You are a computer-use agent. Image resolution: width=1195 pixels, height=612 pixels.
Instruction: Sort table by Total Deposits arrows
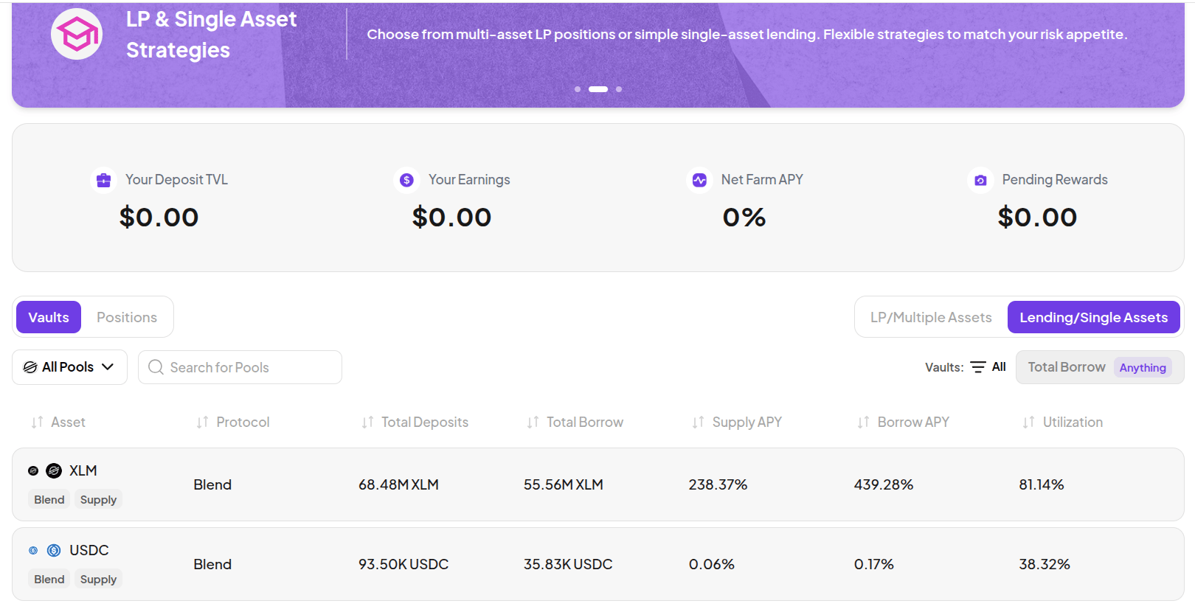(367, 423)
